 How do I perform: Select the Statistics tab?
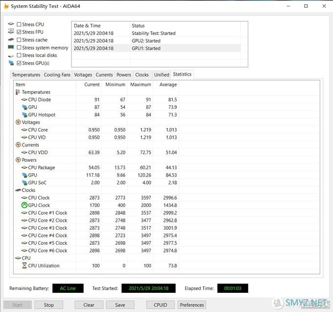(182, 74)
